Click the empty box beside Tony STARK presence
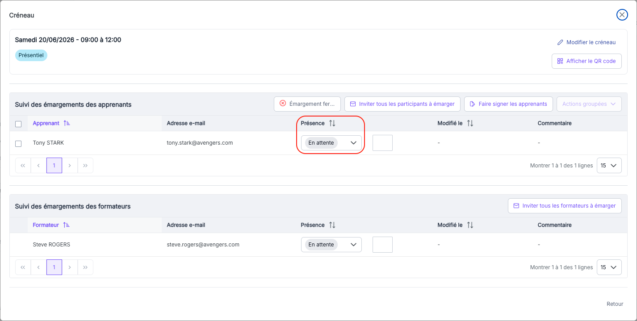 pos(382,143)
